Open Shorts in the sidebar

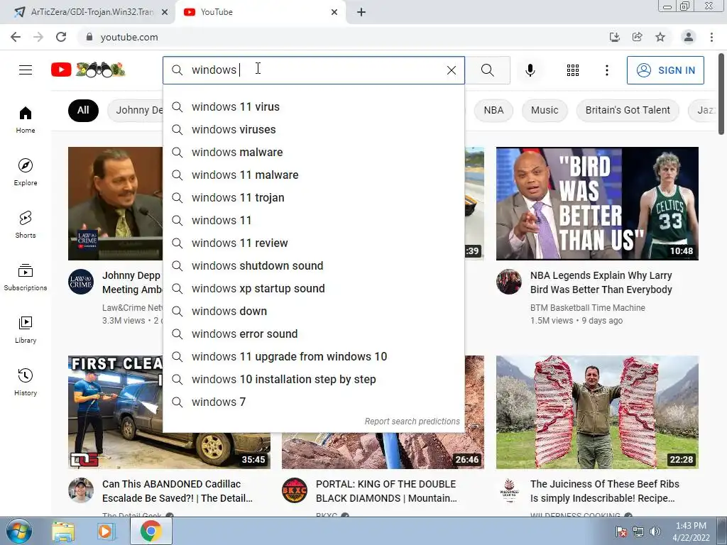pos(26,224)
